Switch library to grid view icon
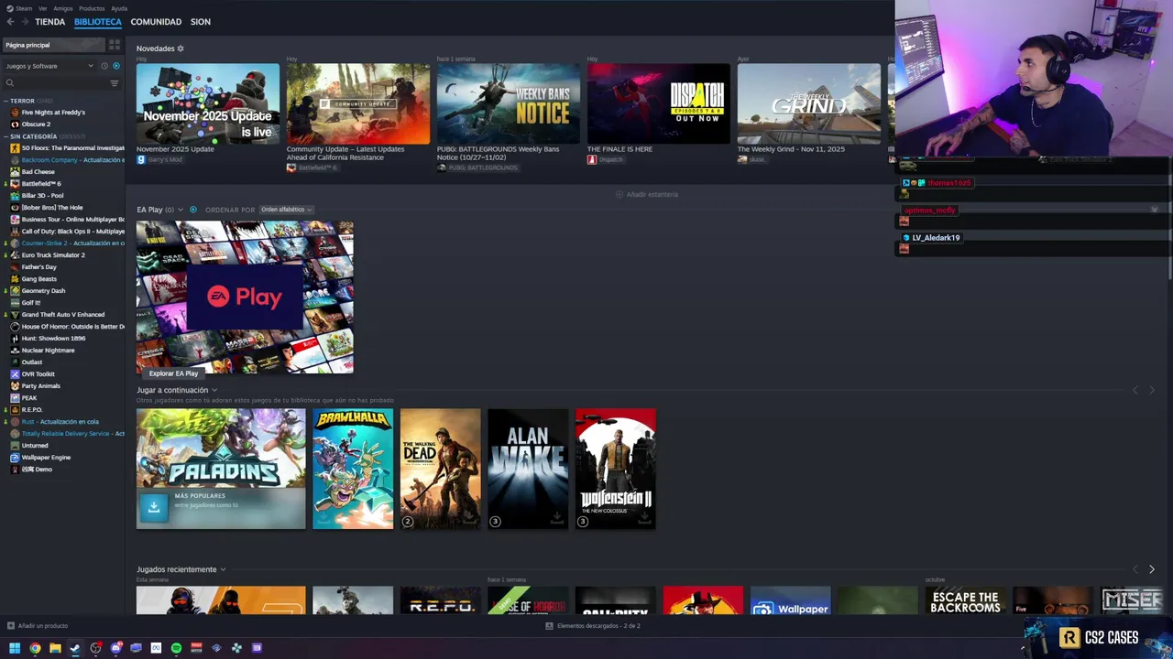This screenshot has height=659, width=1173. pyautogui.click(x=115, y=45)
